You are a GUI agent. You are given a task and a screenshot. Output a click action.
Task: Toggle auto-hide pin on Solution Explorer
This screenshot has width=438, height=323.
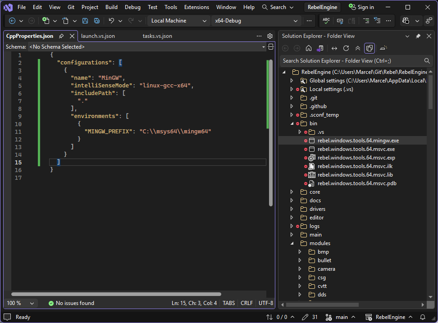click(418, 36)
